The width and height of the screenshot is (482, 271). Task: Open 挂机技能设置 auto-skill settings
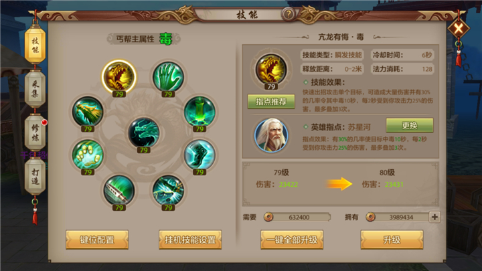pos(190,240)
